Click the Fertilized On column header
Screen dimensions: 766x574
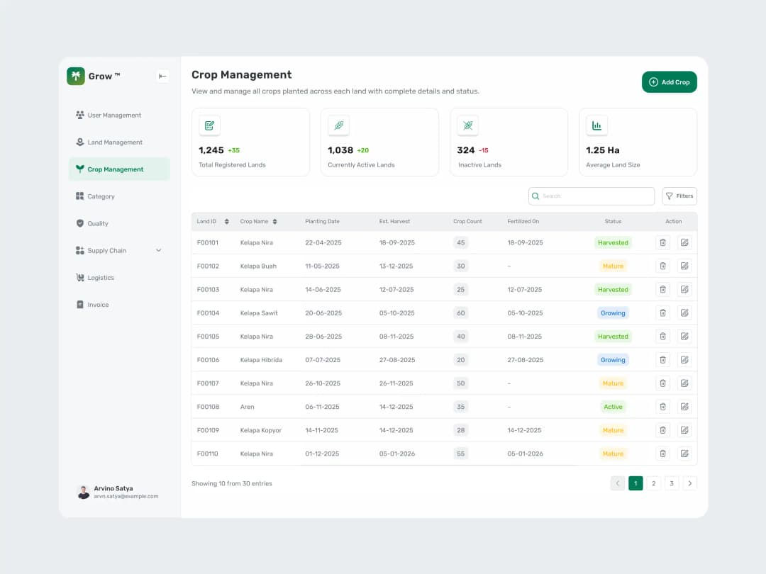(523, 222)
